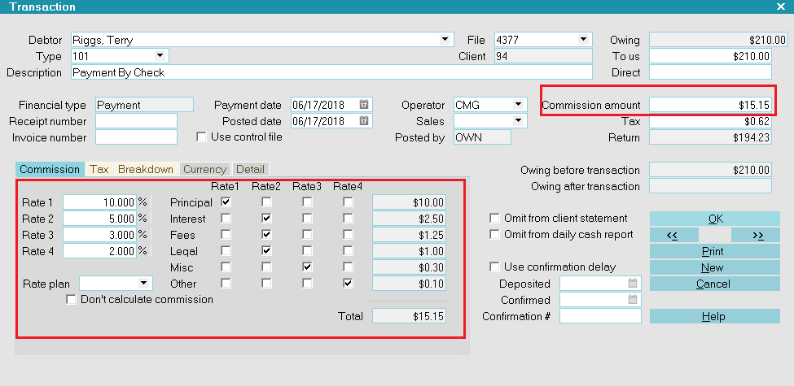The width and height of the screenshot is (794, 386).
Task: Click the Tax amount field
Action: [x=710, y=121]
